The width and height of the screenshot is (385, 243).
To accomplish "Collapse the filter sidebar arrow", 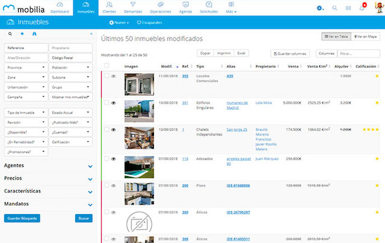I will pos(91,34).
